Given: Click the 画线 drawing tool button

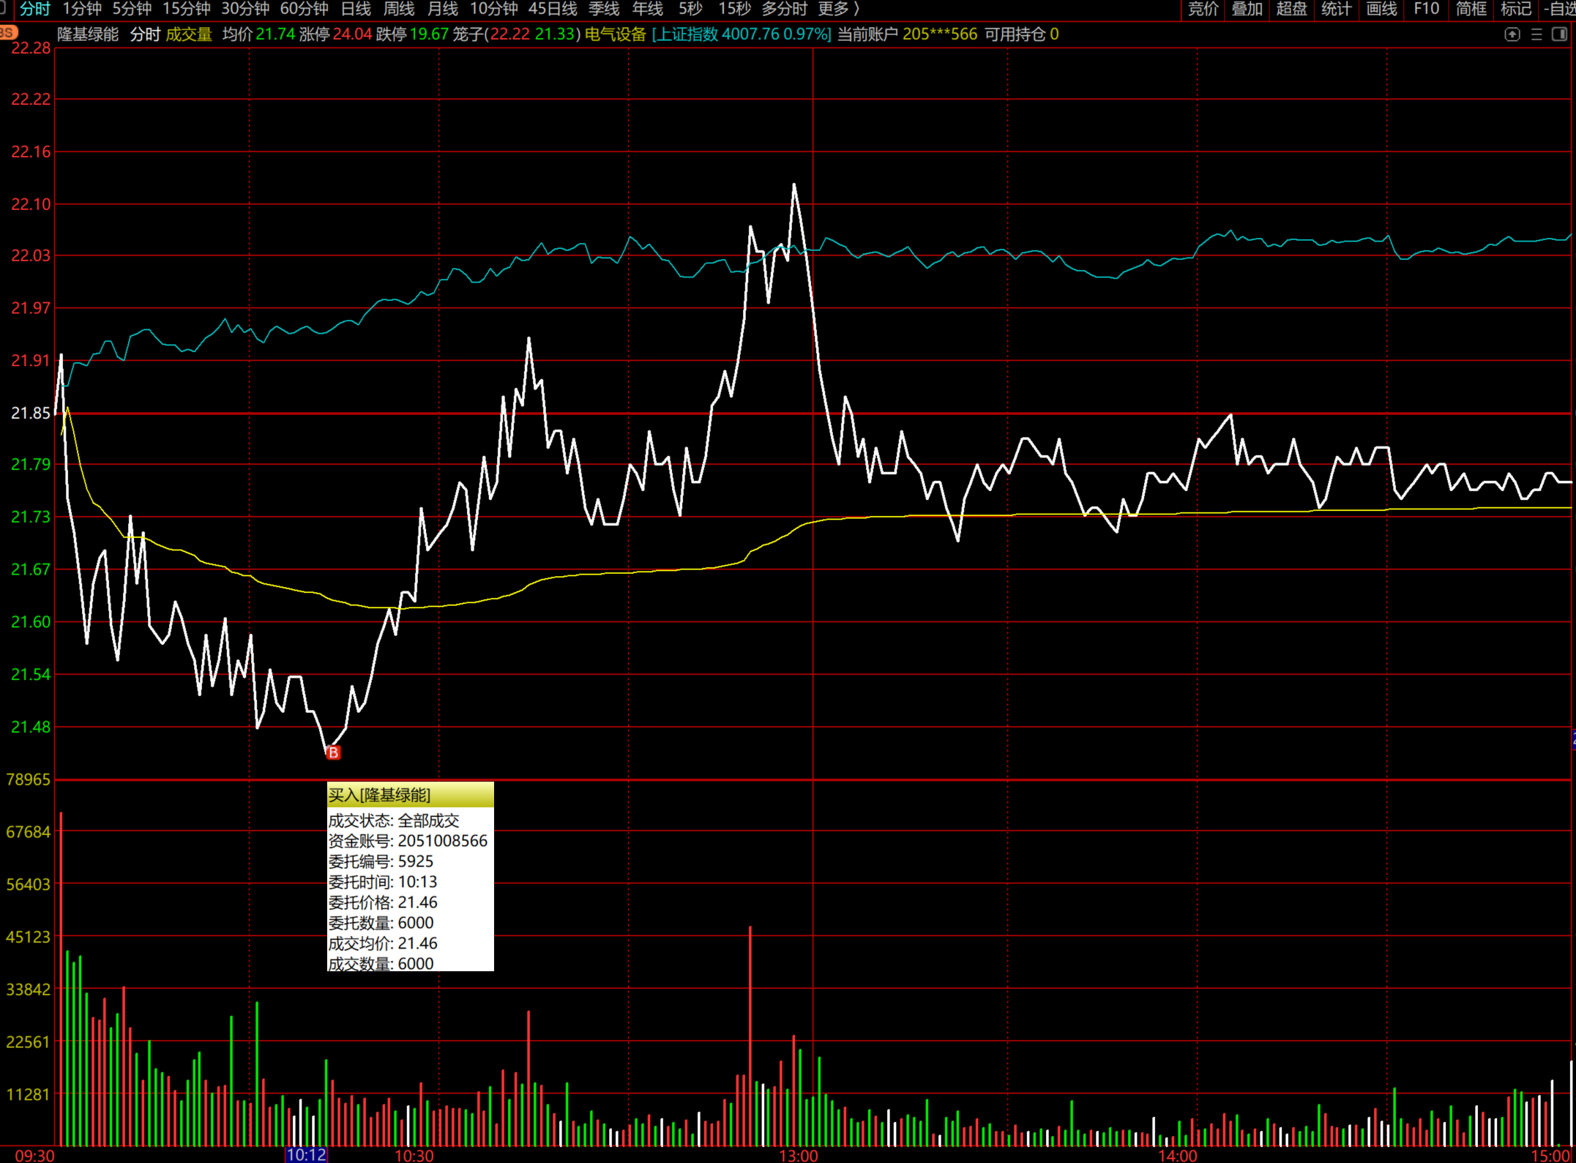Looking at the screenshot, I should point(1381,9).
